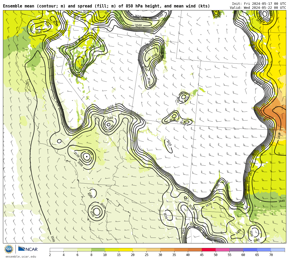Screen dimensions: 289x260
Task: Click the Init: Fri 2024-05-17 00 UTC text
Action: coord(259,4)
